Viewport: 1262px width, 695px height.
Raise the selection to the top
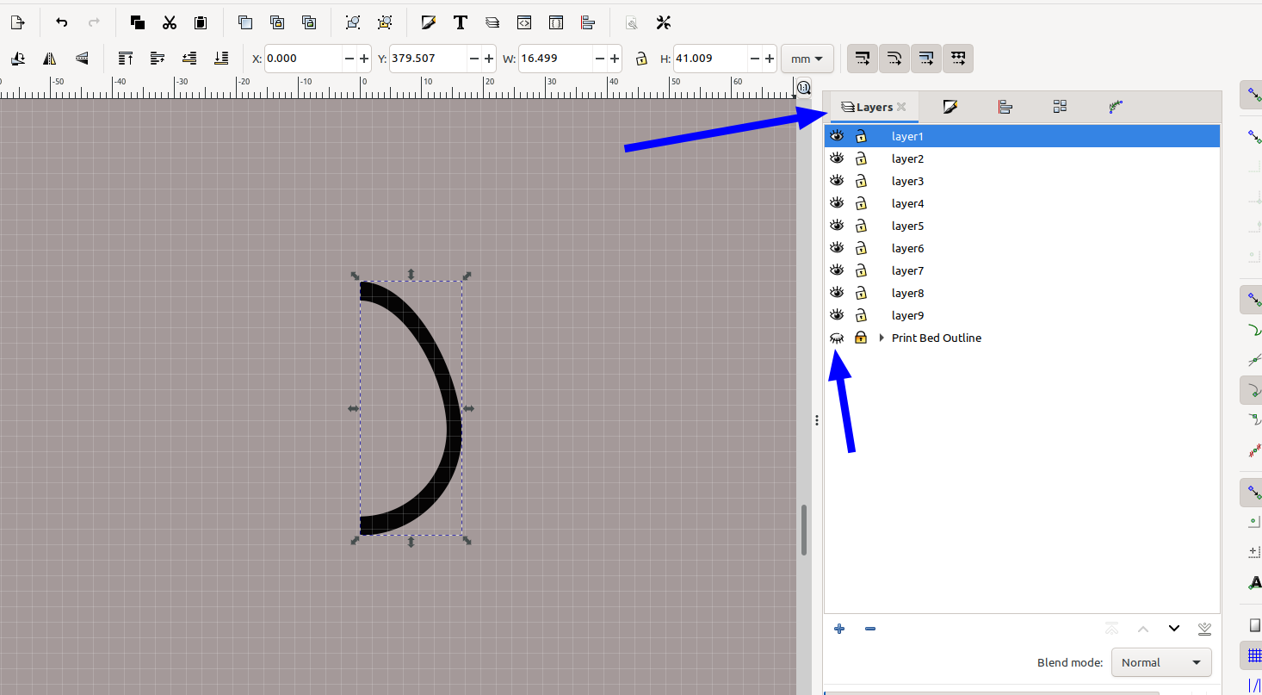pyautogui.click(x=126, y=59)
